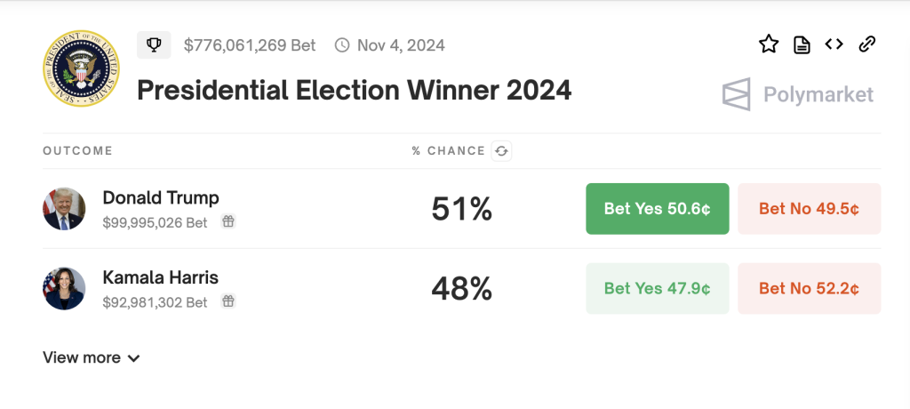Click gift icon under Donald Trump
This screenshot has width=910, height=409.
(x=228, y=222)
